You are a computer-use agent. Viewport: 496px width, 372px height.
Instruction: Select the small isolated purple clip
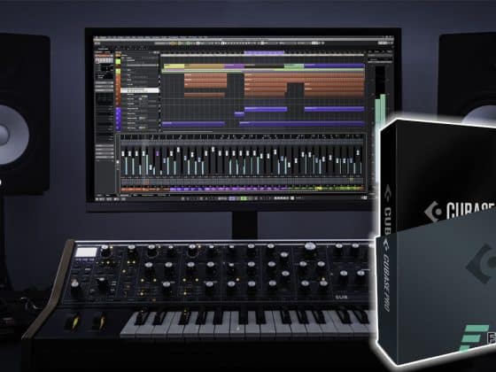[239, 114]
